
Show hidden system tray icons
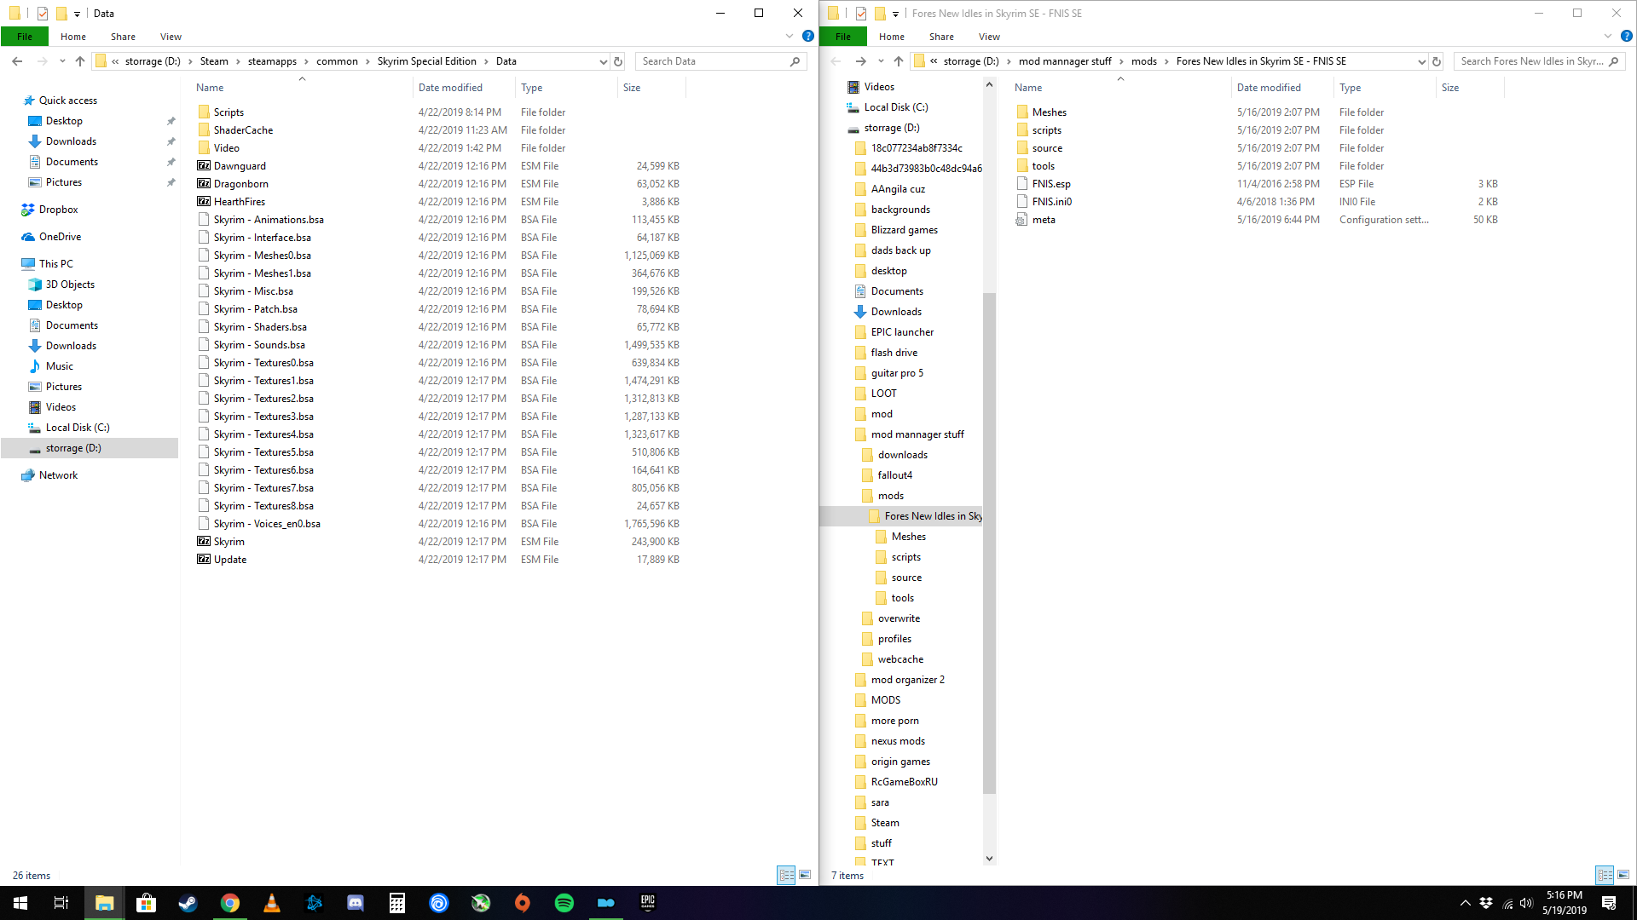tap(1465, 903)
